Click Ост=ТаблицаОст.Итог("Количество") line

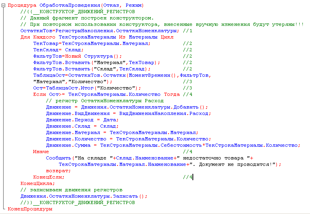[x=87, y=88]
